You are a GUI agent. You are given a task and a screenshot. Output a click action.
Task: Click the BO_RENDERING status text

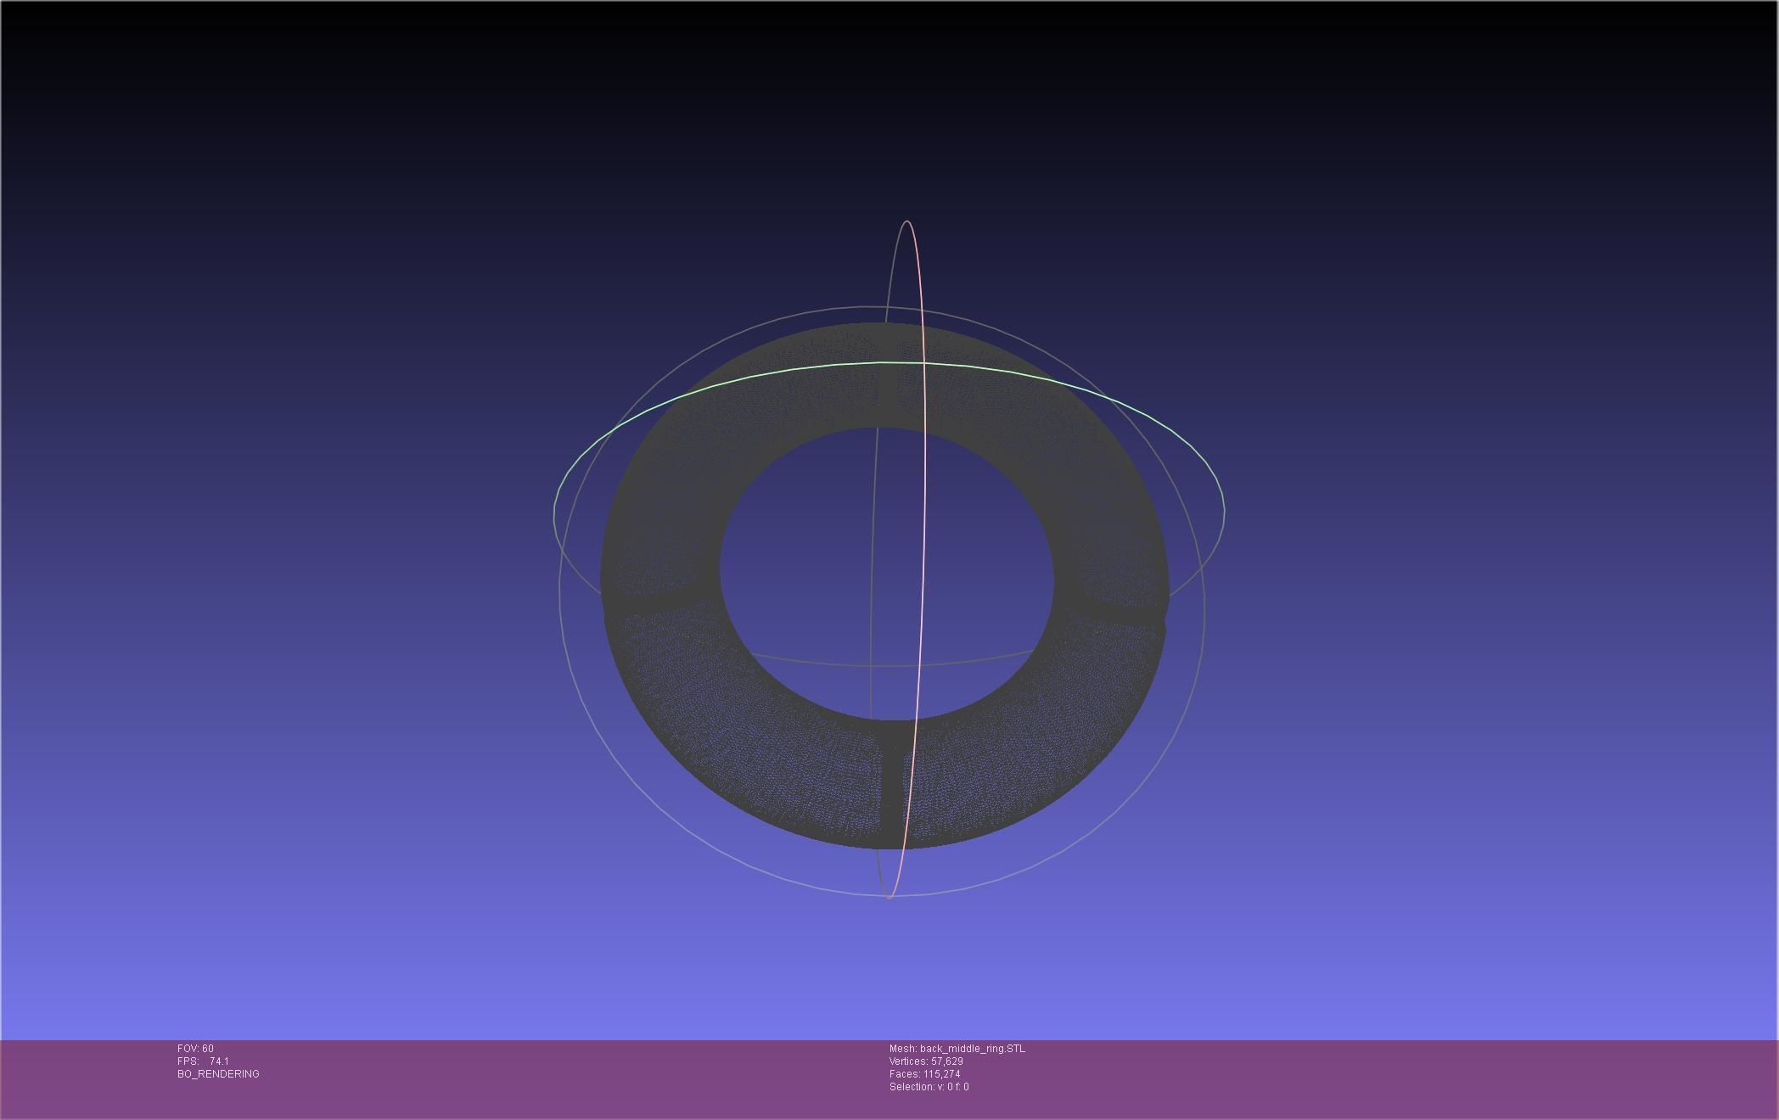[218, 1074]
